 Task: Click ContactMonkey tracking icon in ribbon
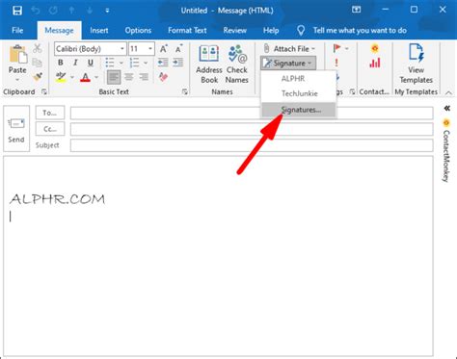[x=375, y=48]
